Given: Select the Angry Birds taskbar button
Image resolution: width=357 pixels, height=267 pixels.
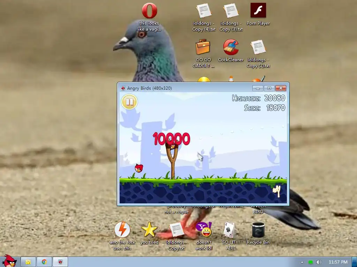Looking at the screenshot, I should tap(60, 262).
